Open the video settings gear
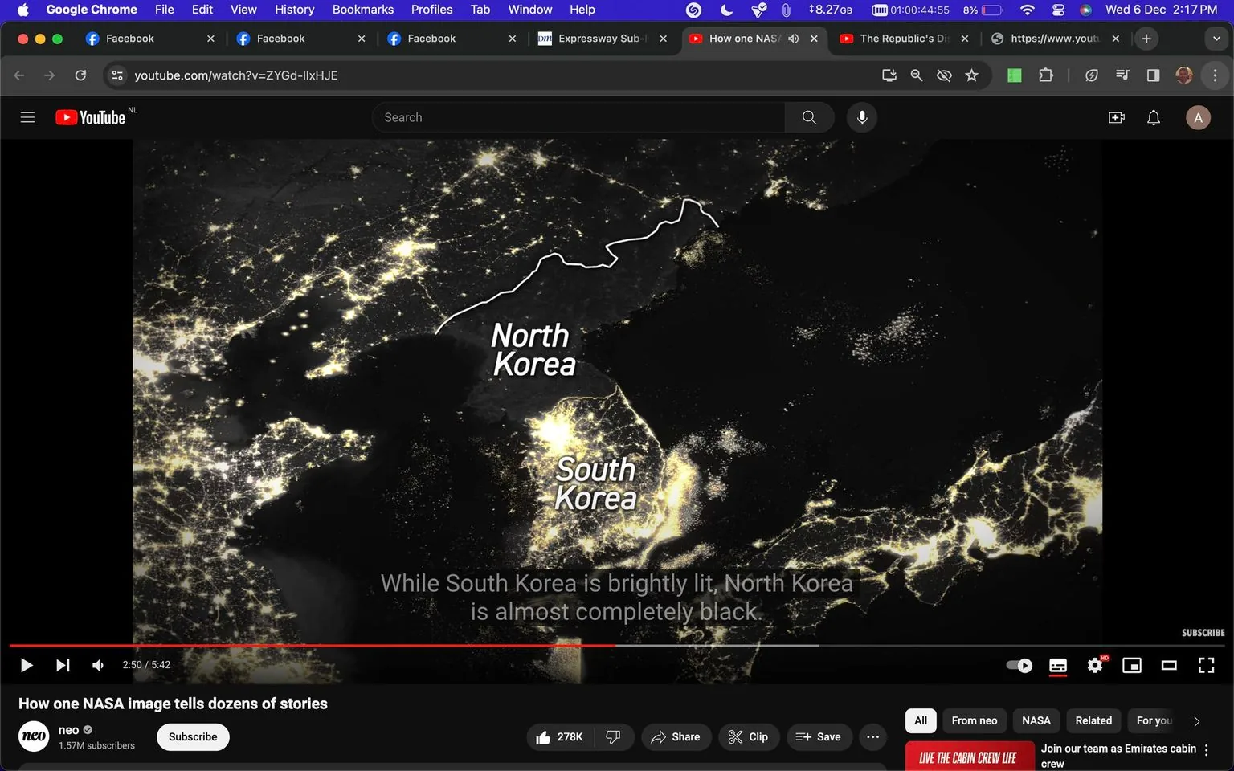Image resolution: width=1234 pixels, height=771 pixels. coord(1094,665)
